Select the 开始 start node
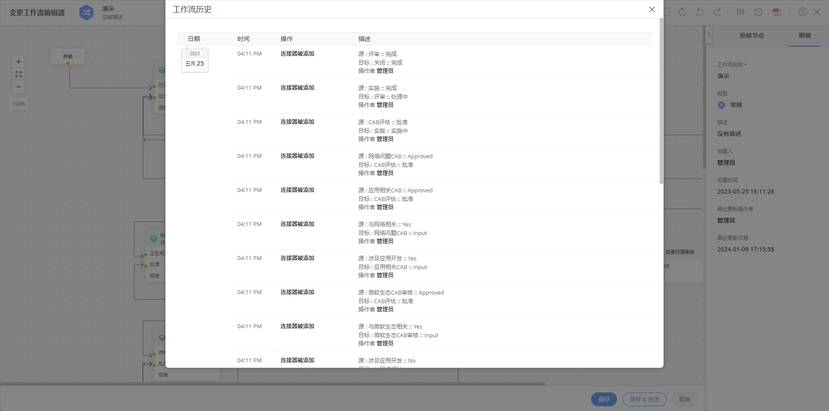829x411 pixels. coord(68,56)
